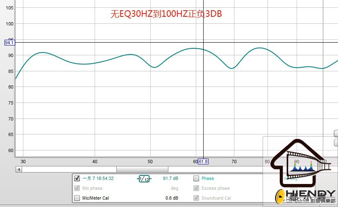338x207 pixels.
Task: Click the Phase label in the legend
Action: (208, 178)
